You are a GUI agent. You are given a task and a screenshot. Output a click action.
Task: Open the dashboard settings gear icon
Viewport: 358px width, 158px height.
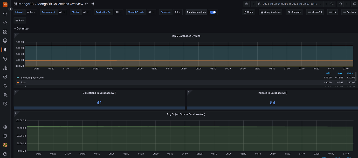[246, 4]
